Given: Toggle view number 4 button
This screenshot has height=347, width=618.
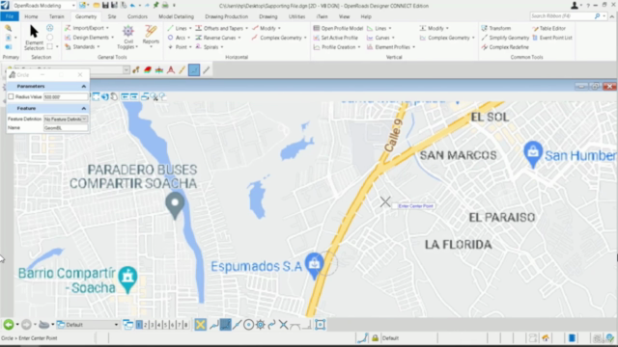Looking at the screenshot, I should (x=158, y=325).
